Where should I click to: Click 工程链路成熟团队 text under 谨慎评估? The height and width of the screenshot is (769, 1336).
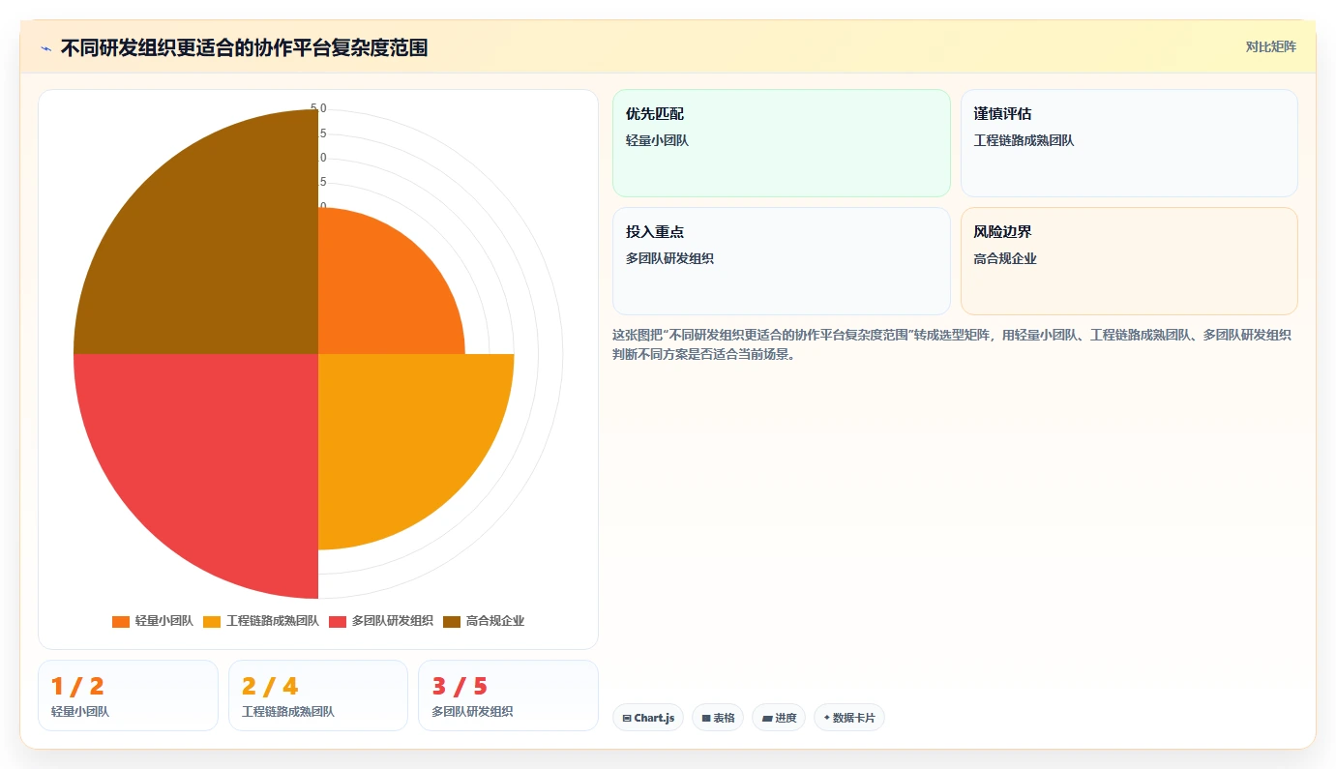tap(1024, 140)
